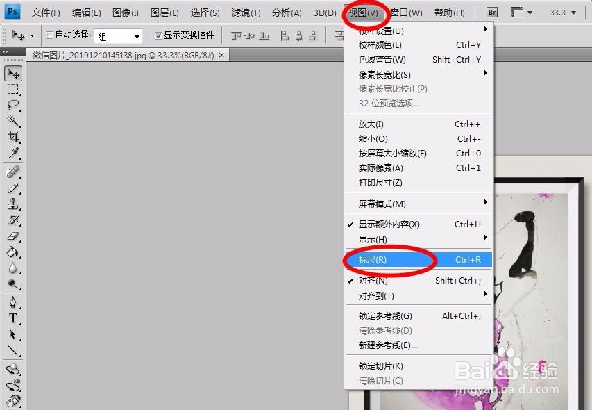The height and width of the screenshot is (410, 592).
Task: Select the Blur tool
Action: pos(13,268)
